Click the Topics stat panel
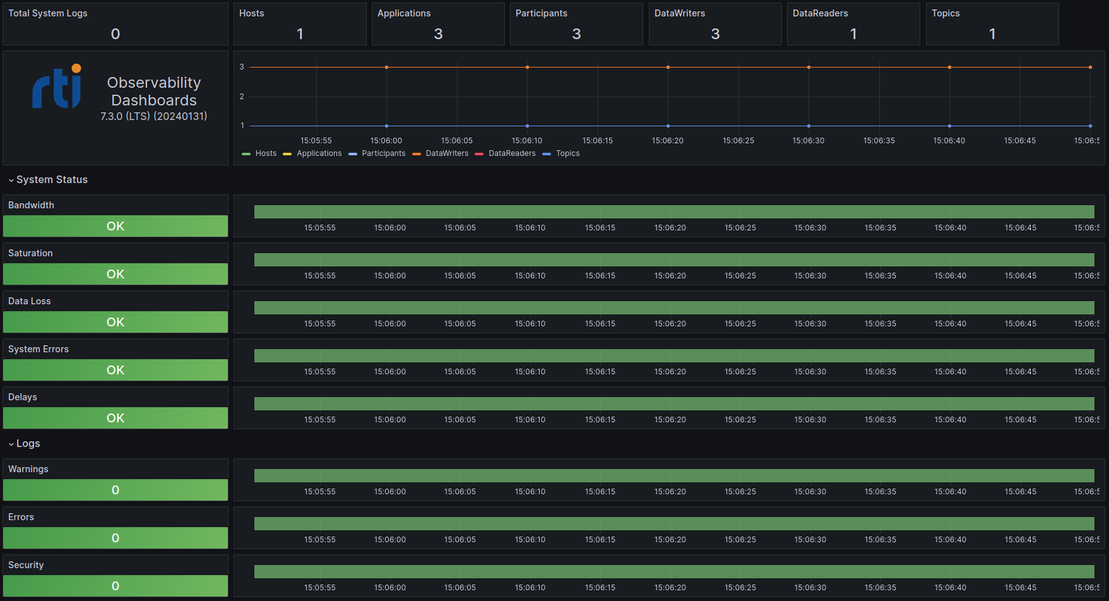The width and height of the screenshot is (1109, 601). point(992,24)
